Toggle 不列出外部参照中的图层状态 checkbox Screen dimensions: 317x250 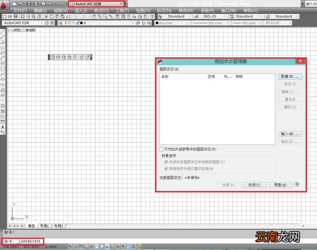point(161,149)
